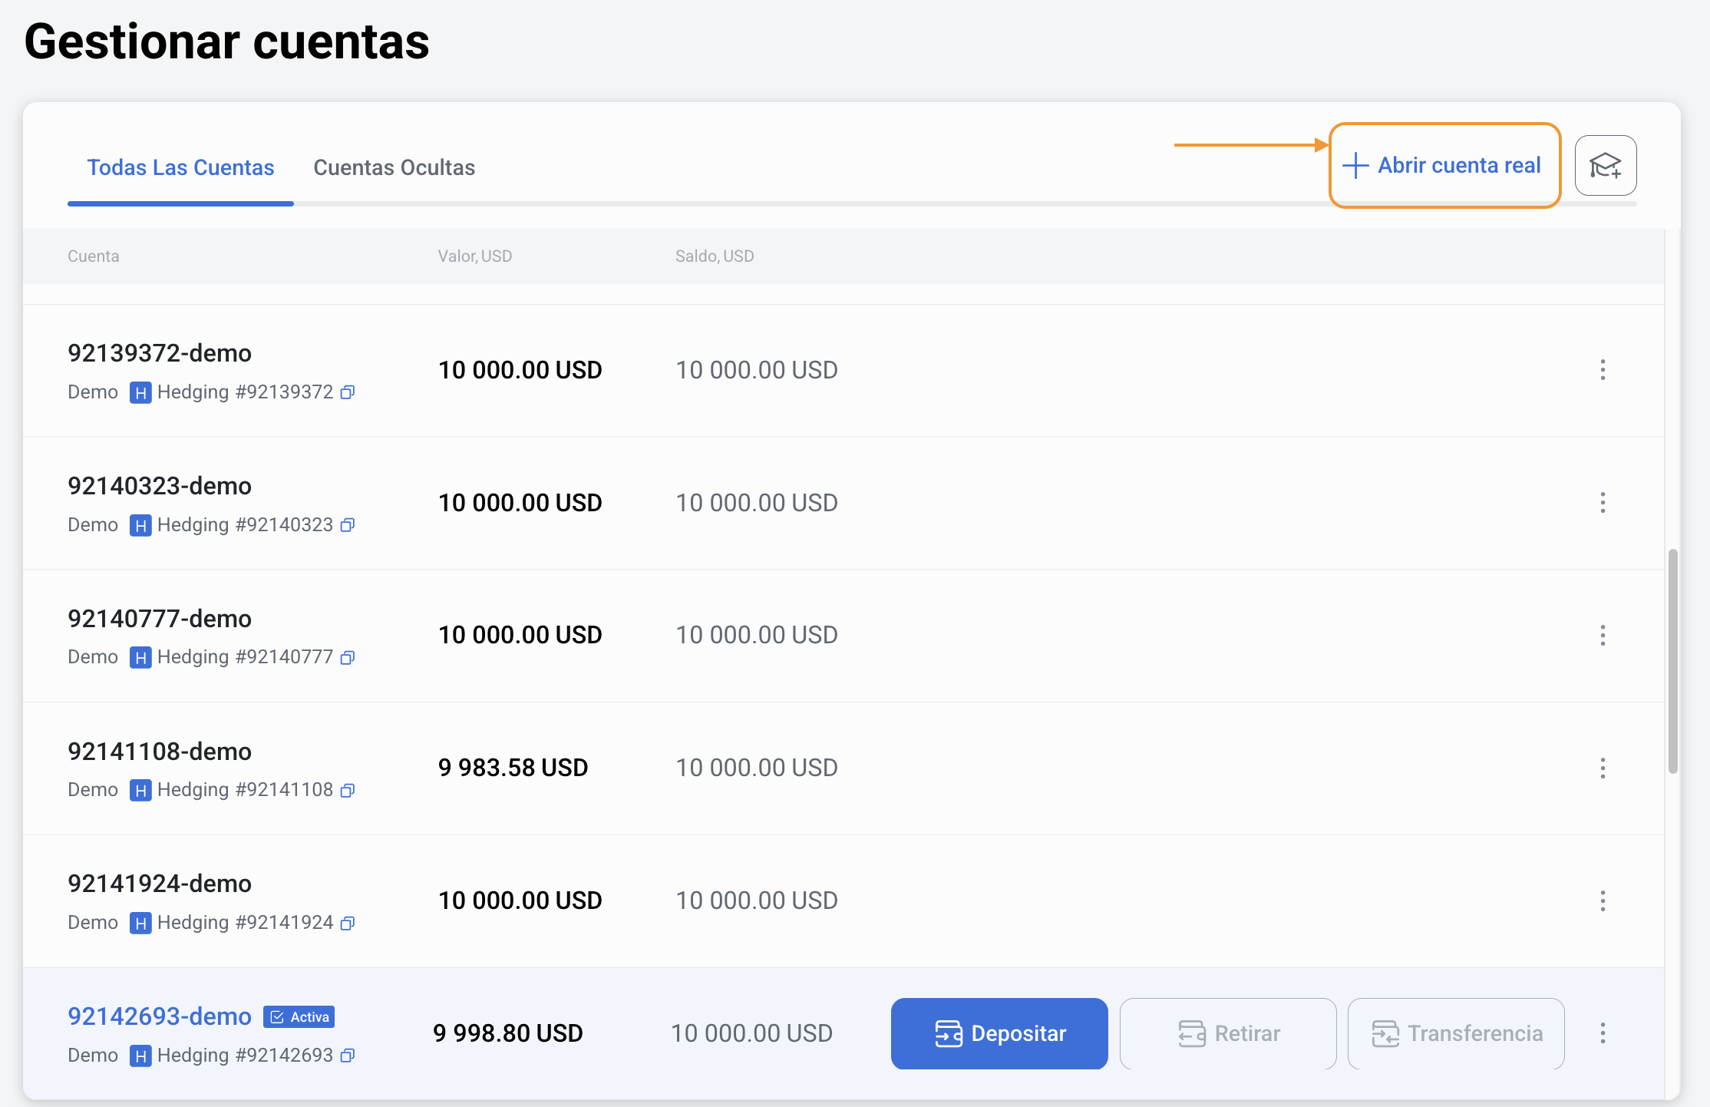
Task: Copy account number #92140777
Action: pos(348,658)
